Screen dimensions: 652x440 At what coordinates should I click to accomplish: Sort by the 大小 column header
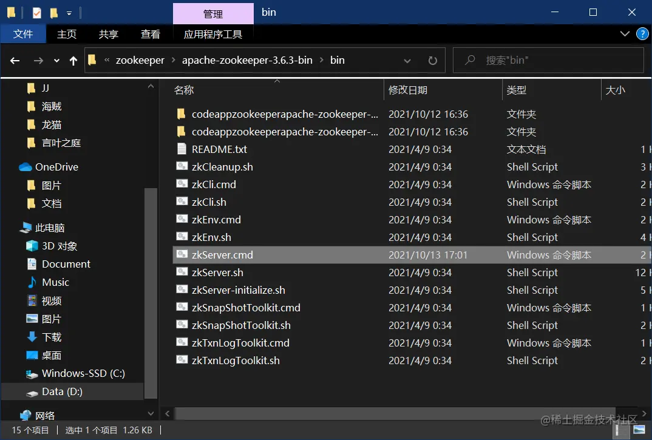tap(627, 90)
